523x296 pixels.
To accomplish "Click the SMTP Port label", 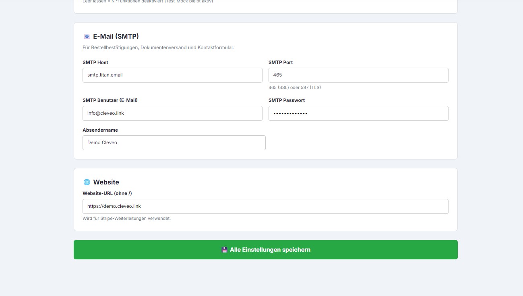I will (281, 62).
